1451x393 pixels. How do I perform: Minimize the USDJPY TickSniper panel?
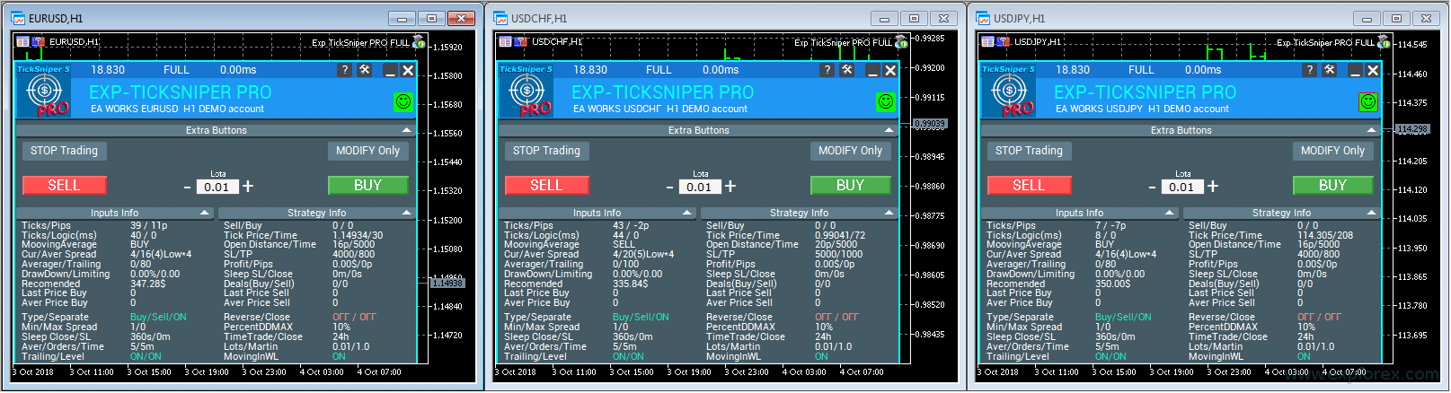1355,70
